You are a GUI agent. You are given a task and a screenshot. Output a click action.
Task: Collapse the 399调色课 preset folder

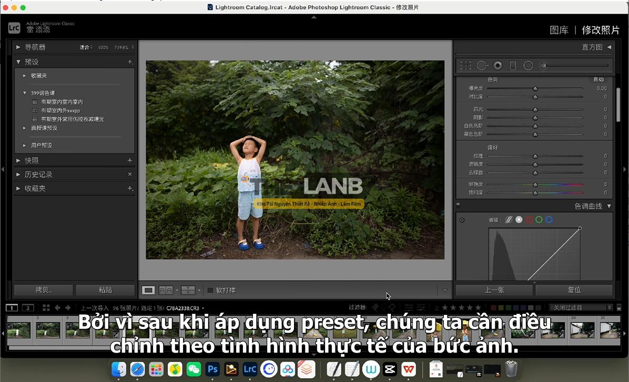[24, 93]
